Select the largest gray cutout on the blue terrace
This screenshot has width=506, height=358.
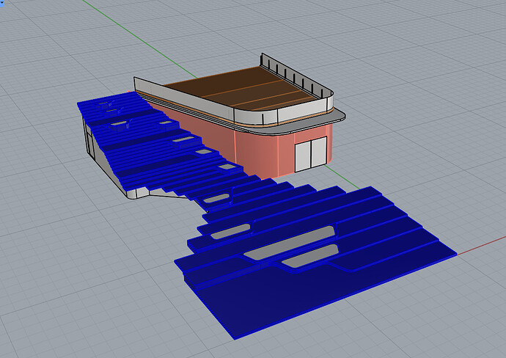[x=290, y=243]
